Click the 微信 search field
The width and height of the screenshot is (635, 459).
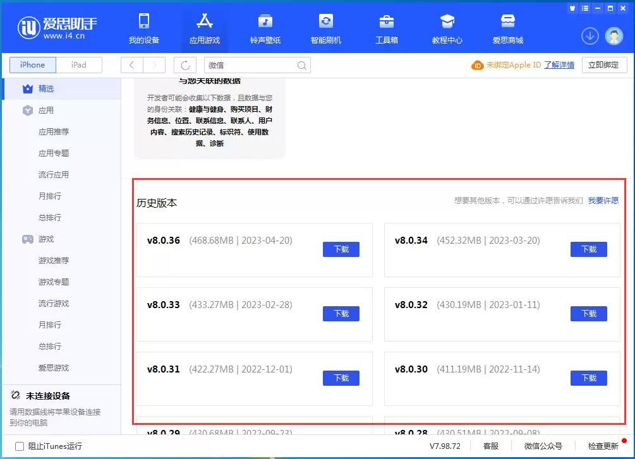pos(257,65)
